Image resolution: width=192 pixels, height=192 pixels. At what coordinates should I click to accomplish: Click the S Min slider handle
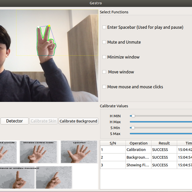click(133, 128)
